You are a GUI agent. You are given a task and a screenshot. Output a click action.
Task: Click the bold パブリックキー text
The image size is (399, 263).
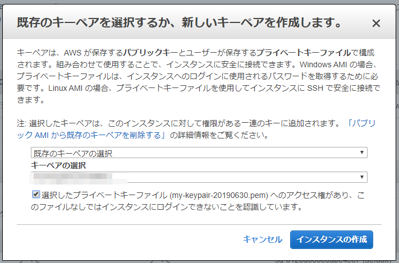150,53
